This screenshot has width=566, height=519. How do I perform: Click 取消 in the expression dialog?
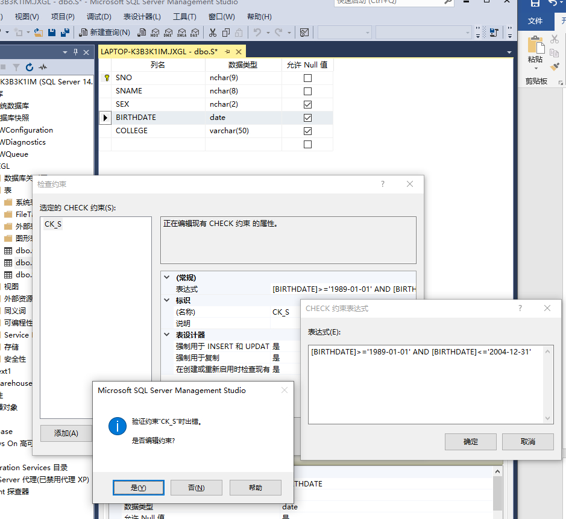[528, 442]
